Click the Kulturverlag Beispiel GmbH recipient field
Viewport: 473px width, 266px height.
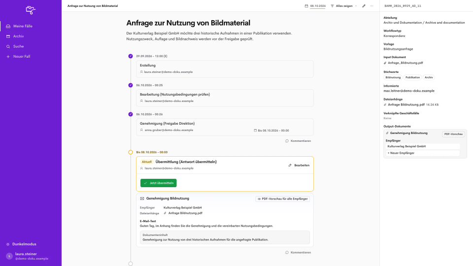pyautogui.click(x=423, y=146)
